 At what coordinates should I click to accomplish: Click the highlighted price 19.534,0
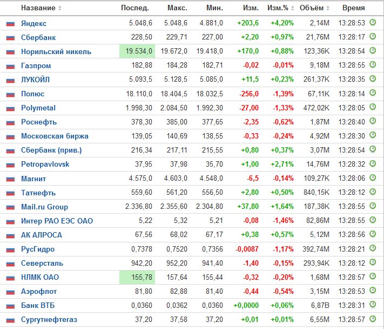(137, 51)
